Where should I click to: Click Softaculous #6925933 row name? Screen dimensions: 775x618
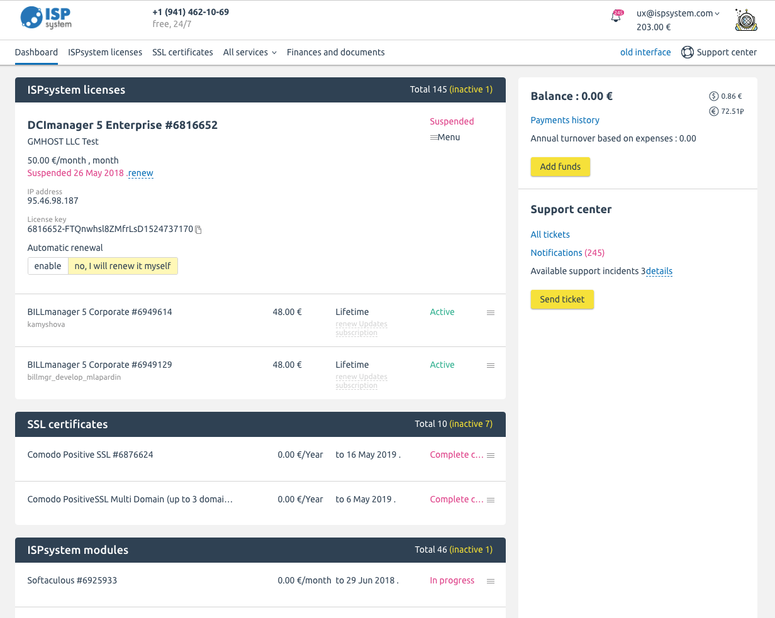(x=72, y=580)
